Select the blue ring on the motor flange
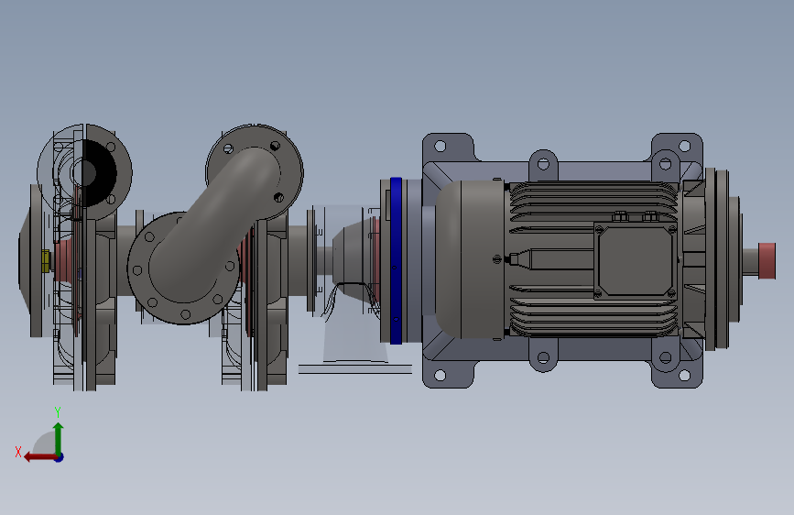Viewport: 794px width, 515px height. pyautogui.click(x=396, y=260)
